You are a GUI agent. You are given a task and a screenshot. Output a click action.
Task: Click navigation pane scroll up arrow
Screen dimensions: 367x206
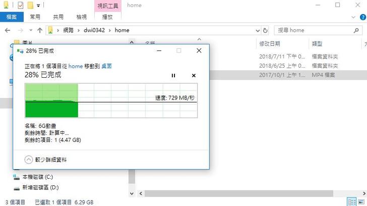click(x=132, y=42)
